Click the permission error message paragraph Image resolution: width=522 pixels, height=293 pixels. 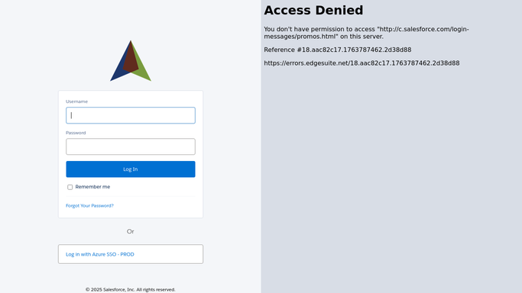(x=366, y=33)
